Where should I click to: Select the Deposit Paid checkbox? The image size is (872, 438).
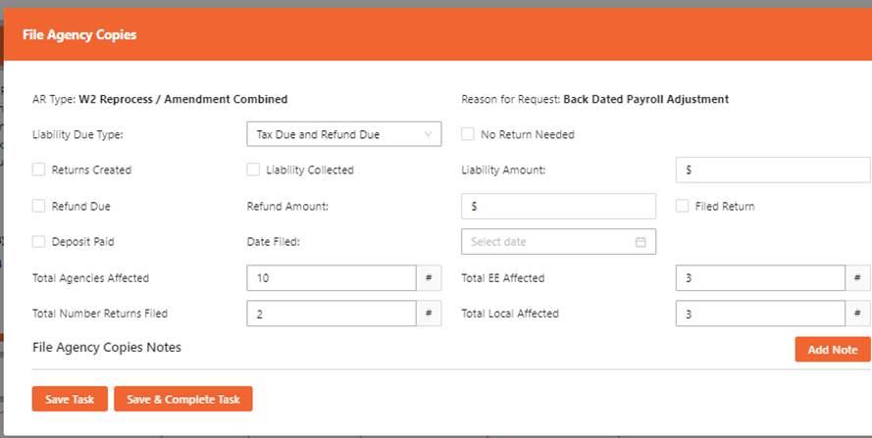pyautogui.click(x=39, y=242)
